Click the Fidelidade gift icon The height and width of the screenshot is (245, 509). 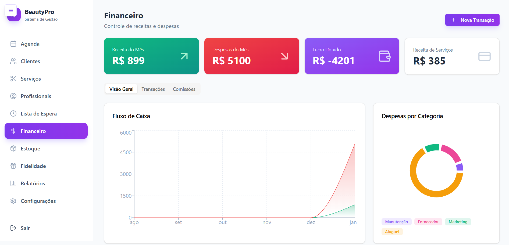click(x=13, y=166)
